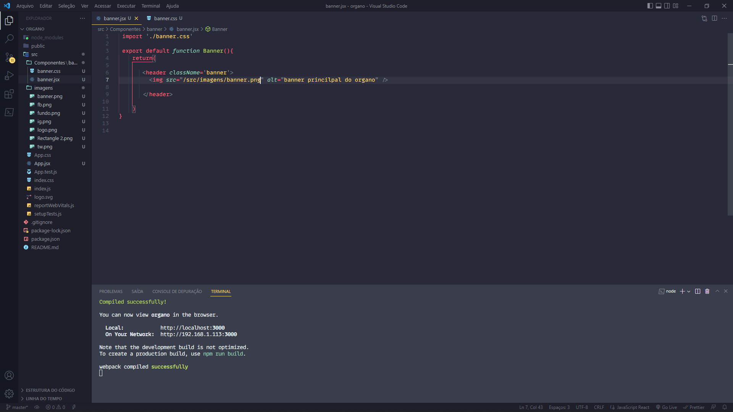Screen dimensions: 733x412
Task: Open the Accounts menu icon
Action: click(9, 375)
